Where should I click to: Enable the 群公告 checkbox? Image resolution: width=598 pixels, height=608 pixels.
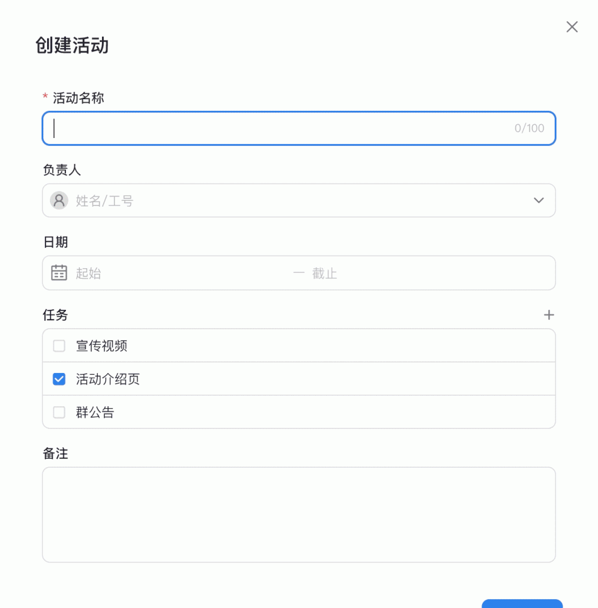pos(59,412)
